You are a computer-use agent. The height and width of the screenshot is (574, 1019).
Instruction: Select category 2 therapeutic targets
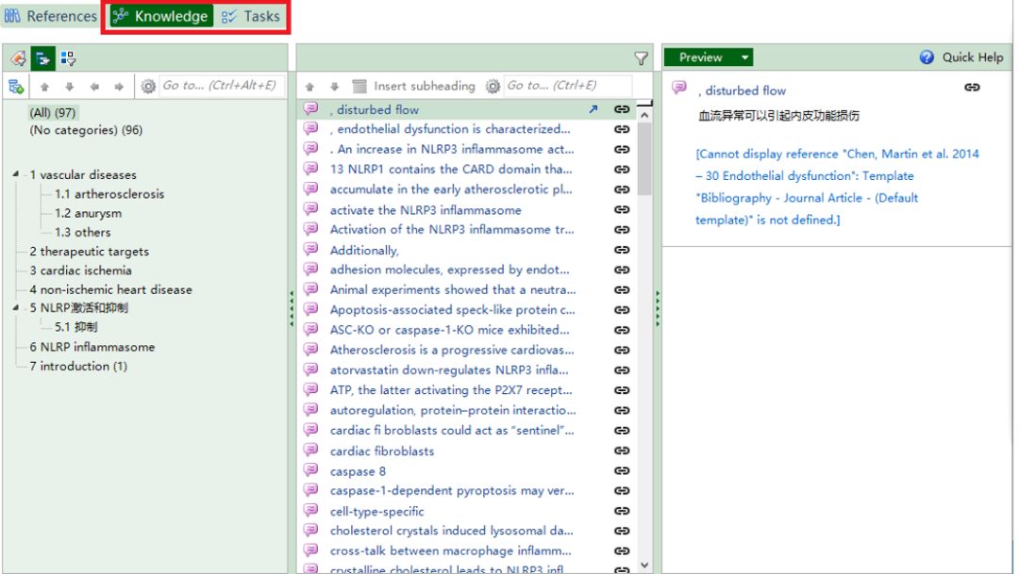pyautogui.click(x=89, y=252)
